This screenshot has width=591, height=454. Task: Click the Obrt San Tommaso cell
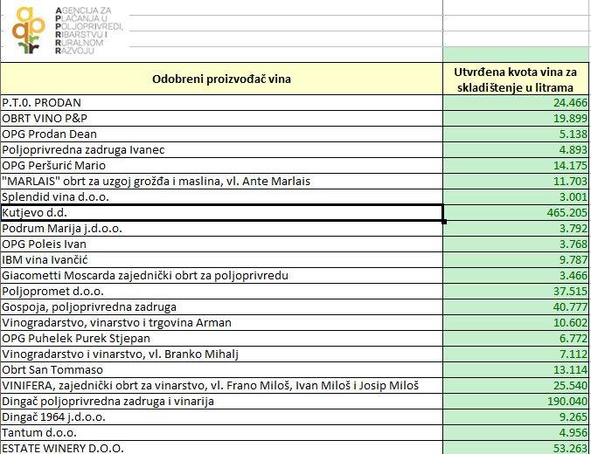(221, 370)
